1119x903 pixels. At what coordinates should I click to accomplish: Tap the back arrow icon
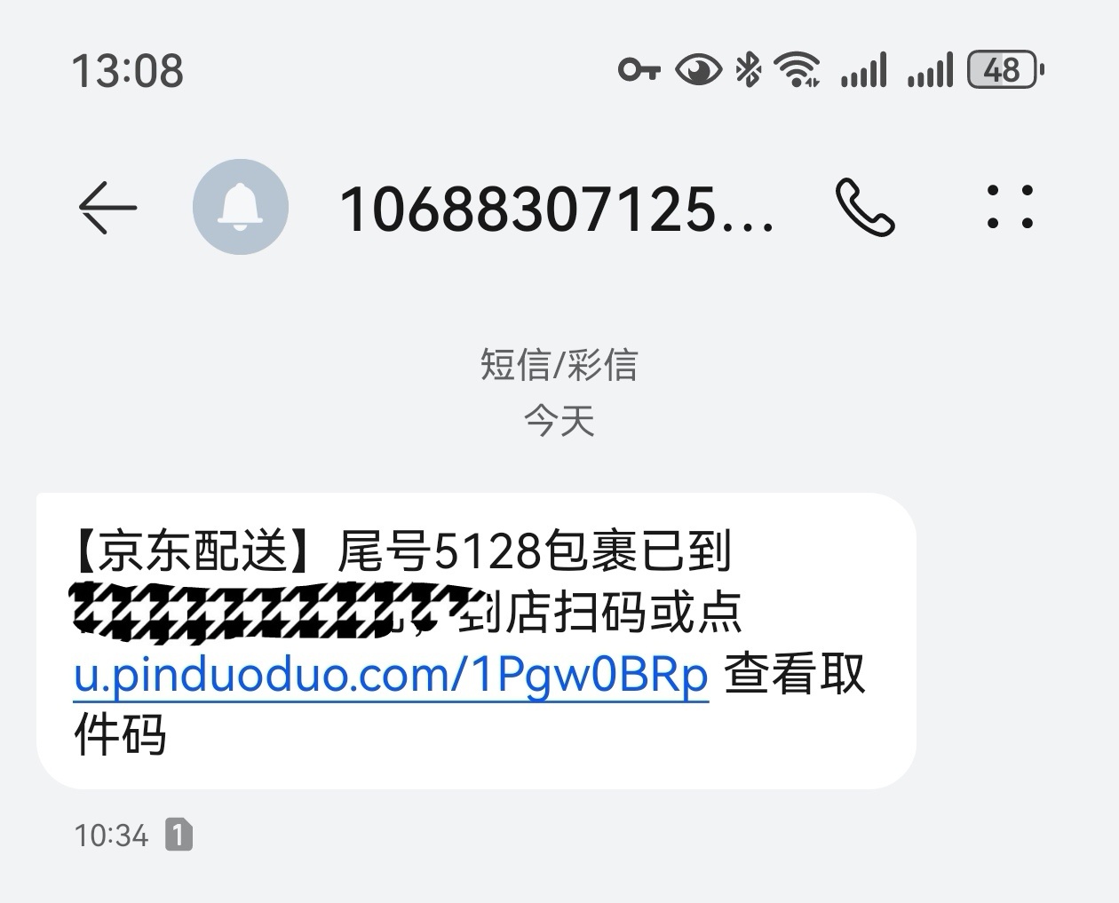(x=107, y=208)
